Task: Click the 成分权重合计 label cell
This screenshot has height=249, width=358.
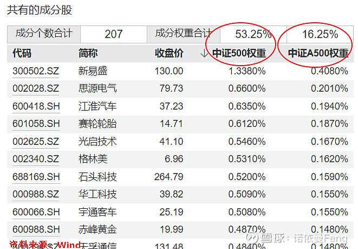Action: (x=184, y=34)
